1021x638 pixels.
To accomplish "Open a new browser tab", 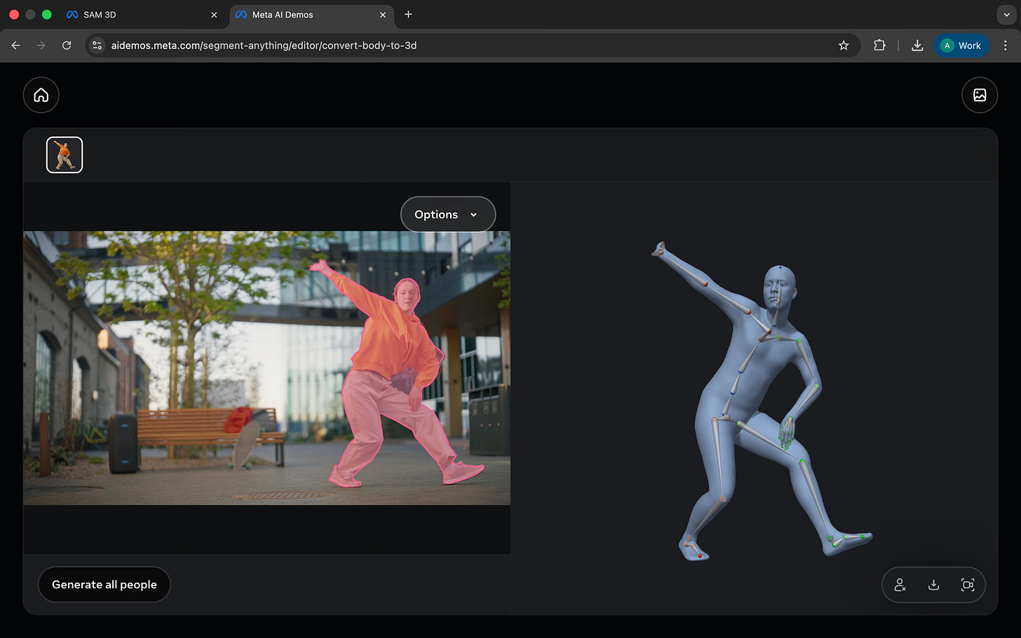I will (x=408, y=15).
